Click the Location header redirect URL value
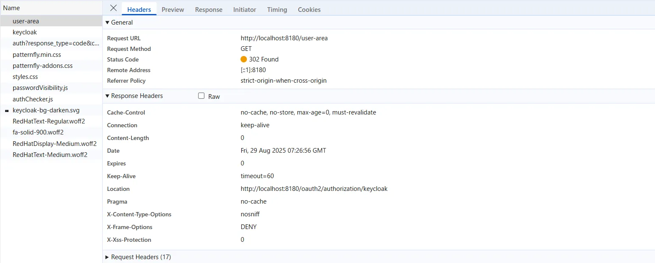The width and height of the screenshot is (655, 263). click(x=314, y=189)
